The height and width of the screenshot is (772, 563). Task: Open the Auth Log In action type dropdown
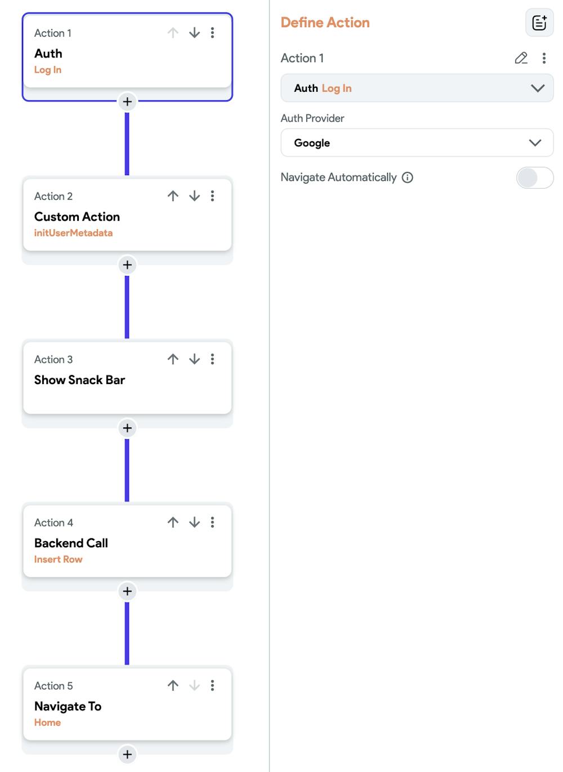point(417,88)
